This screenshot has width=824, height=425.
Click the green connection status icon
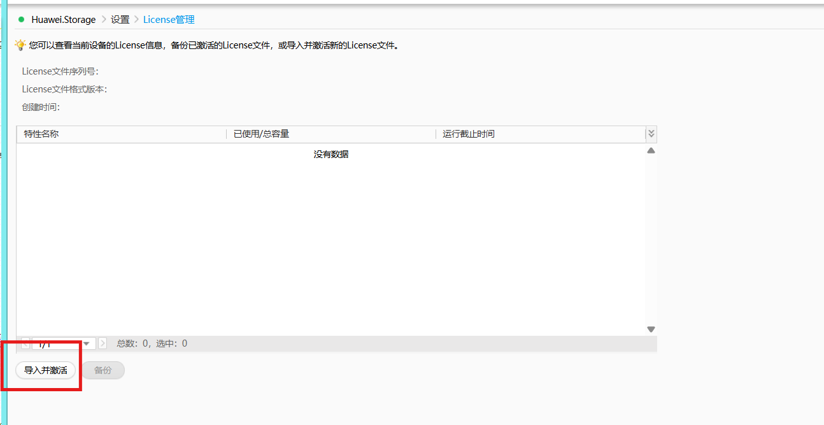(x=22, y=19)
